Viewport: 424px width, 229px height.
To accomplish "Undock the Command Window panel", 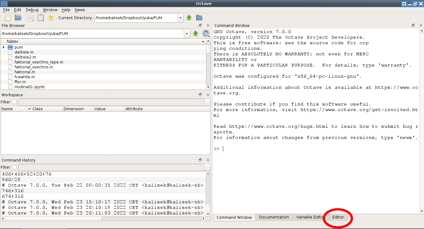I will pyautogui.click(x=413, y=25).
